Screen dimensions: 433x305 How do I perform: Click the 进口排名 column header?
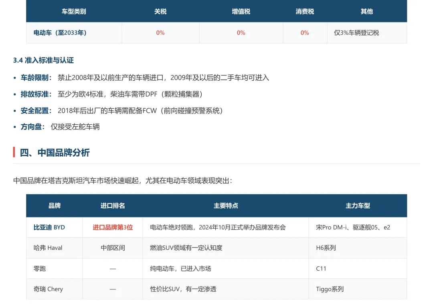(113, 205)
